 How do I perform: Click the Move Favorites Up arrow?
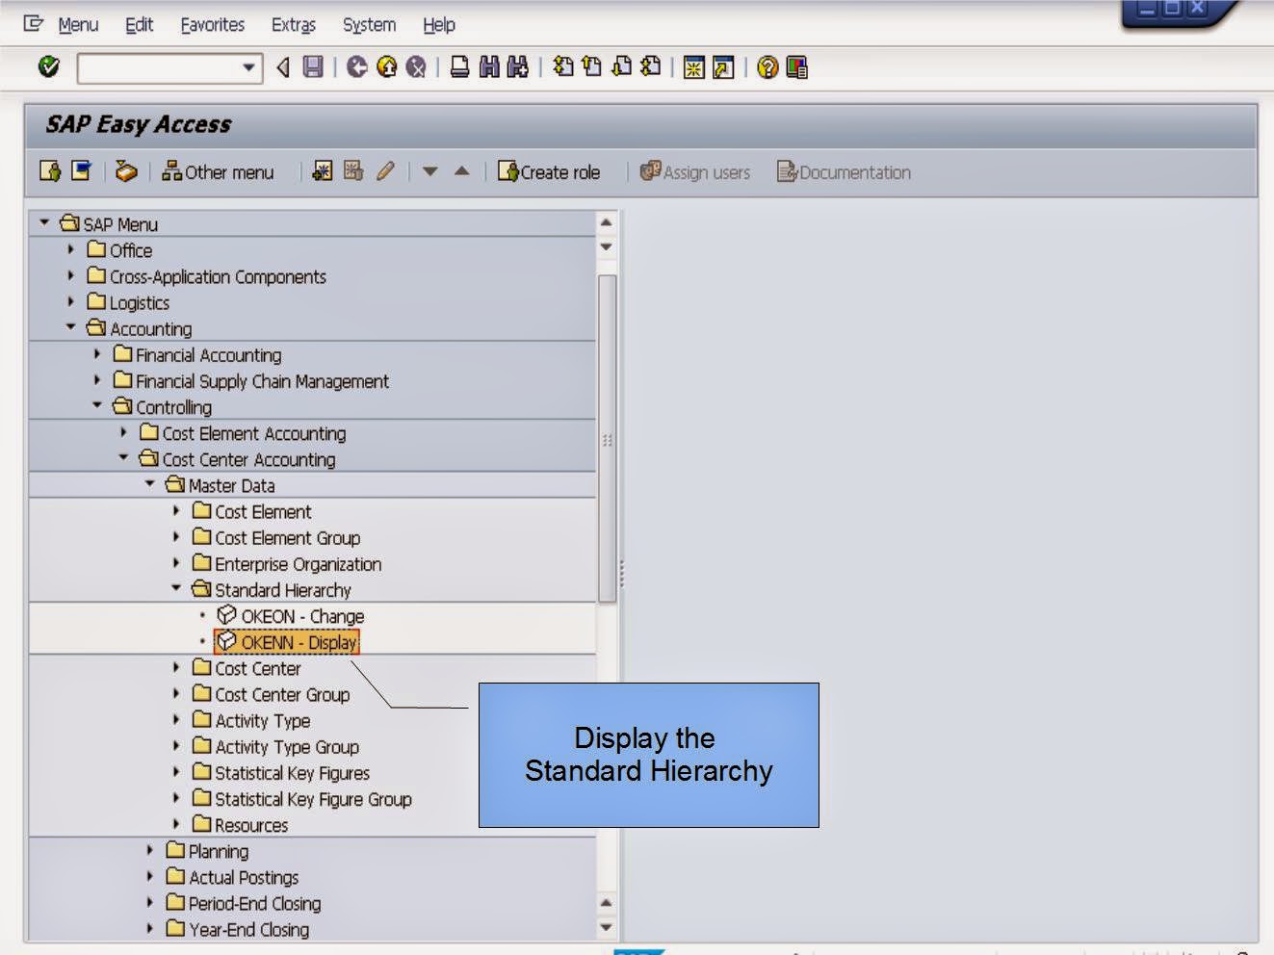[x=462, y=171]
